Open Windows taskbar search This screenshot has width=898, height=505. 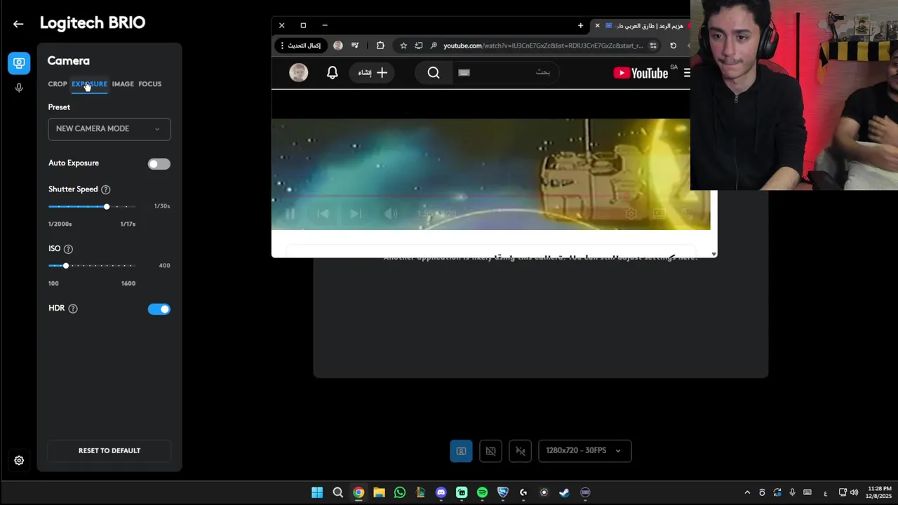pyautogui.click(x=337, y=492)
